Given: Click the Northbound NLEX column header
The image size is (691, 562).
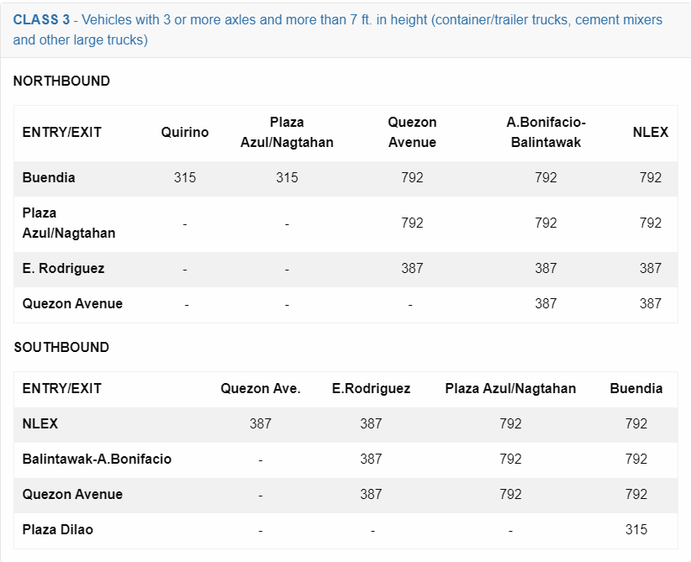Looking at the screenshot, I should click(651, 132).
